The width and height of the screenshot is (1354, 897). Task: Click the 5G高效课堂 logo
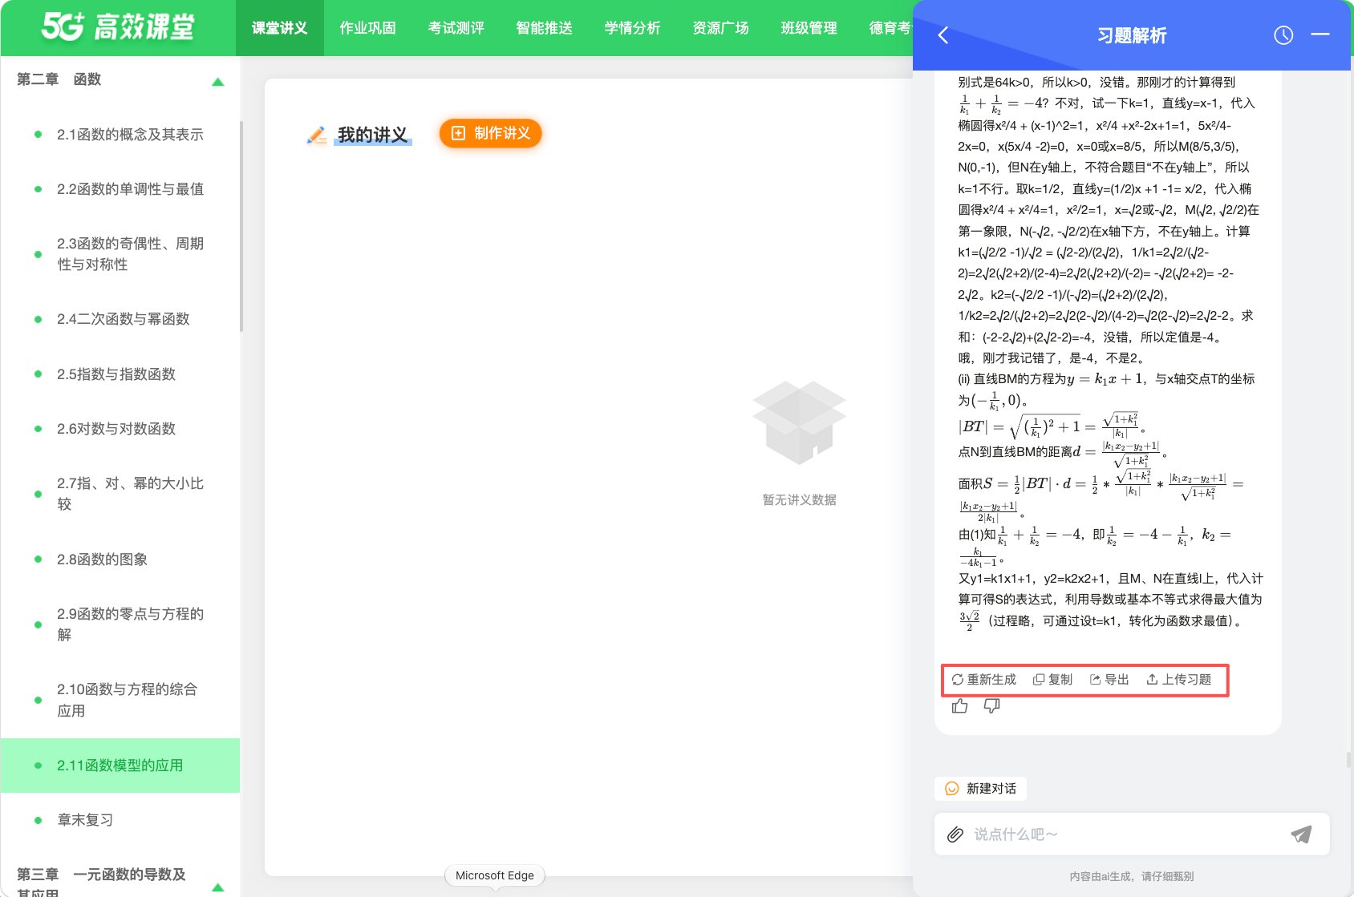click(x=118, y=27)
